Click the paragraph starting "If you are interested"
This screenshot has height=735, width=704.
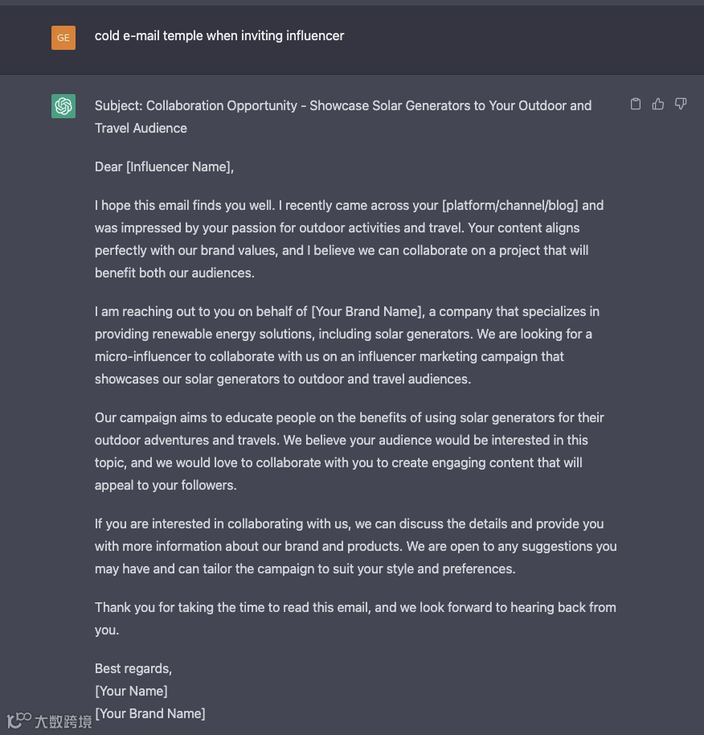355,546
